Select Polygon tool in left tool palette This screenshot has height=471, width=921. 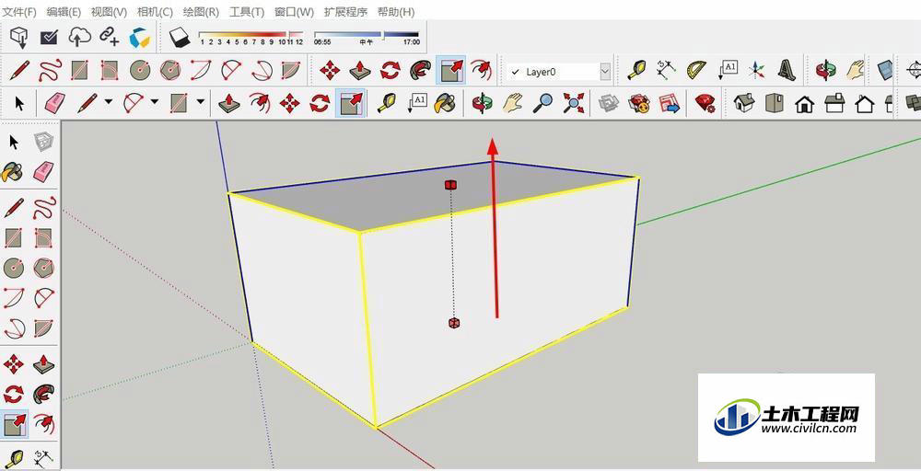[43, 268]
